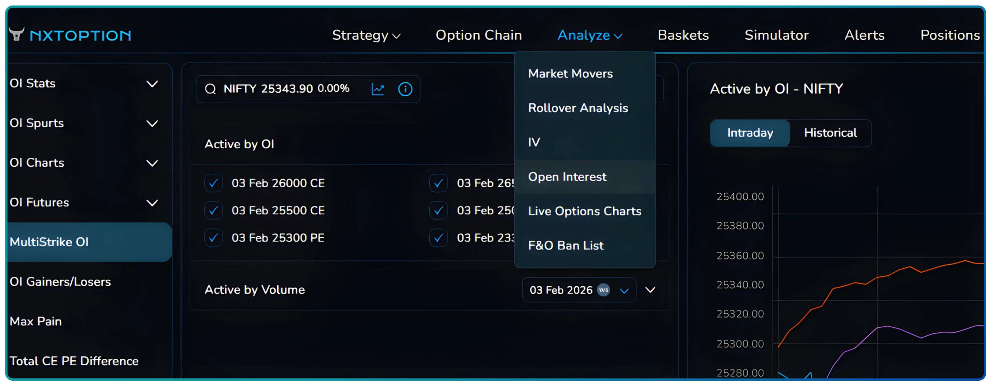Toggle the 03 Feb 25300 PE checkbox
Image resolution: width=989 pixels, height=385 pixels.
214,238
